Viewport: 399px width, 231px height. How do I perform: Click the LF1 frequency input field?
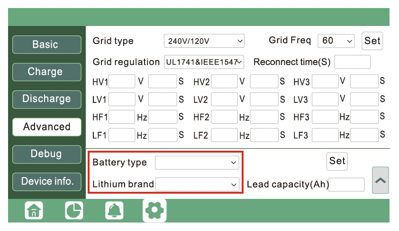(x=122, y=135)
